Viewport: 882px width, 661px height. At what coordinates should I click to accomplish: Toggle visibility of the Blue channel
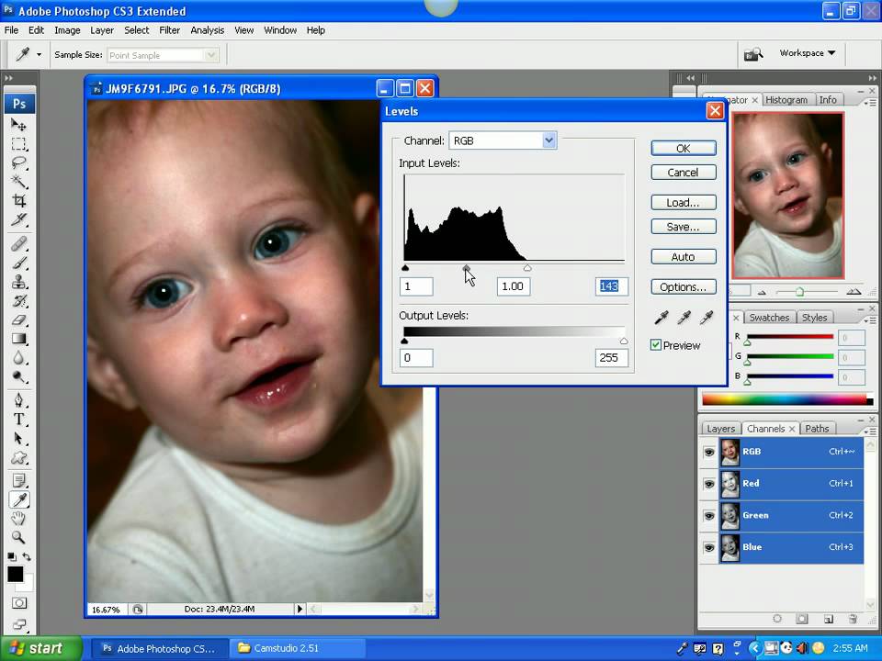pos(708,547)
